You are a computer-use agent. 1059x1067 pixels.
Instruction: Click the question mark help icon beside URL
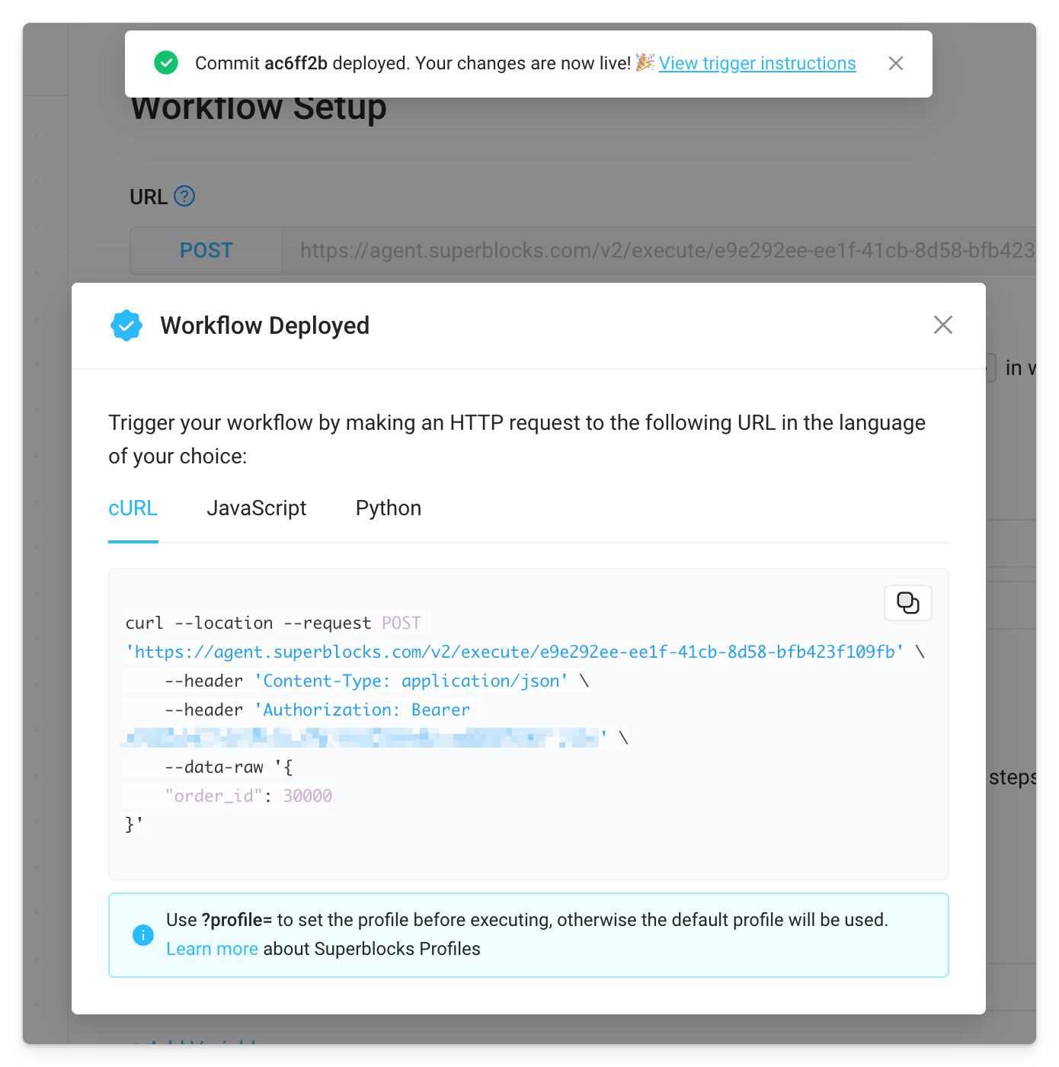point(185,197)
